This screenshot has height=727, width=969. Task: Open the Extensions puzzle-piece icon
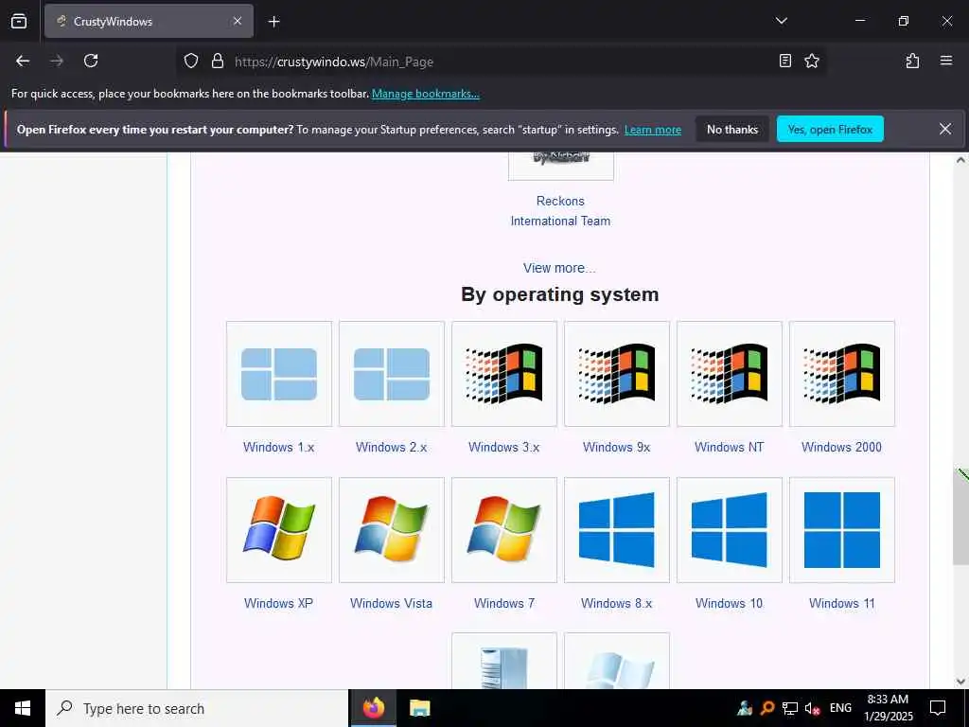click(912, 61)
